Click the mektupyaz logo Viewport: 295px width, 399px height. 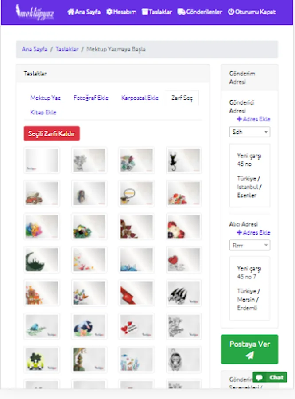(35, 12)
